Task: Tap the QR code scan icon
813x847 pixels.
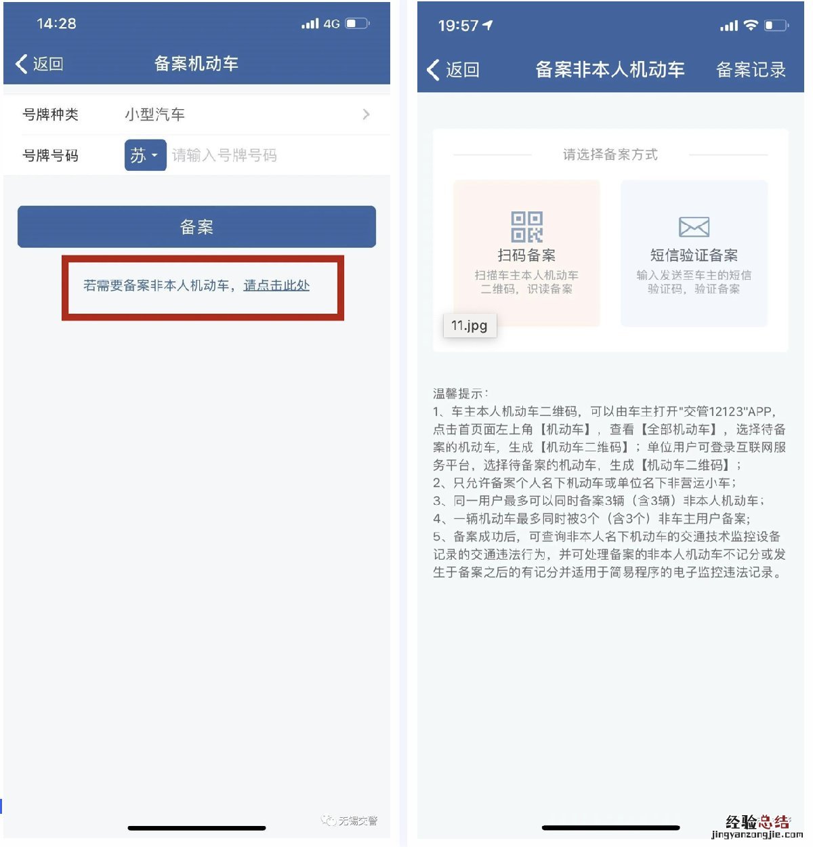Action: coord(526,227)
